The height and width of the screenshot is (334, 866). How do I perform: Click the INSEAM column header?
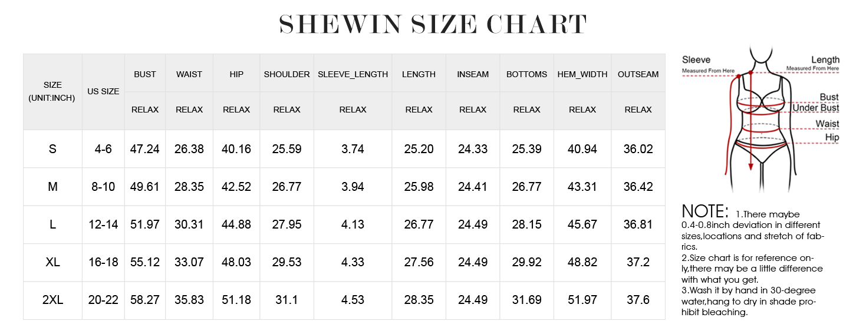473,74
